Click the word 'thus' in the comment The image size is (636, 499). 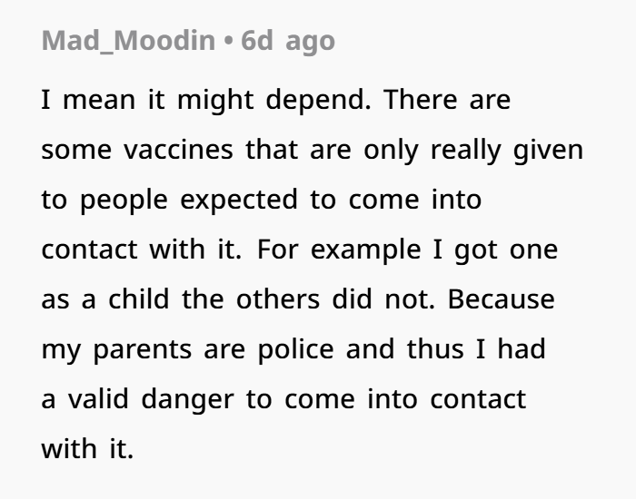[x=435, y=348]
